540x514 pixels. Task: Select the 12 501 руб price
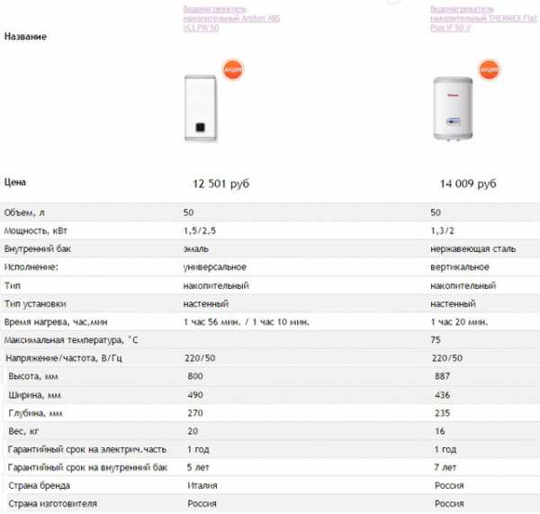[x=220, y=184]
